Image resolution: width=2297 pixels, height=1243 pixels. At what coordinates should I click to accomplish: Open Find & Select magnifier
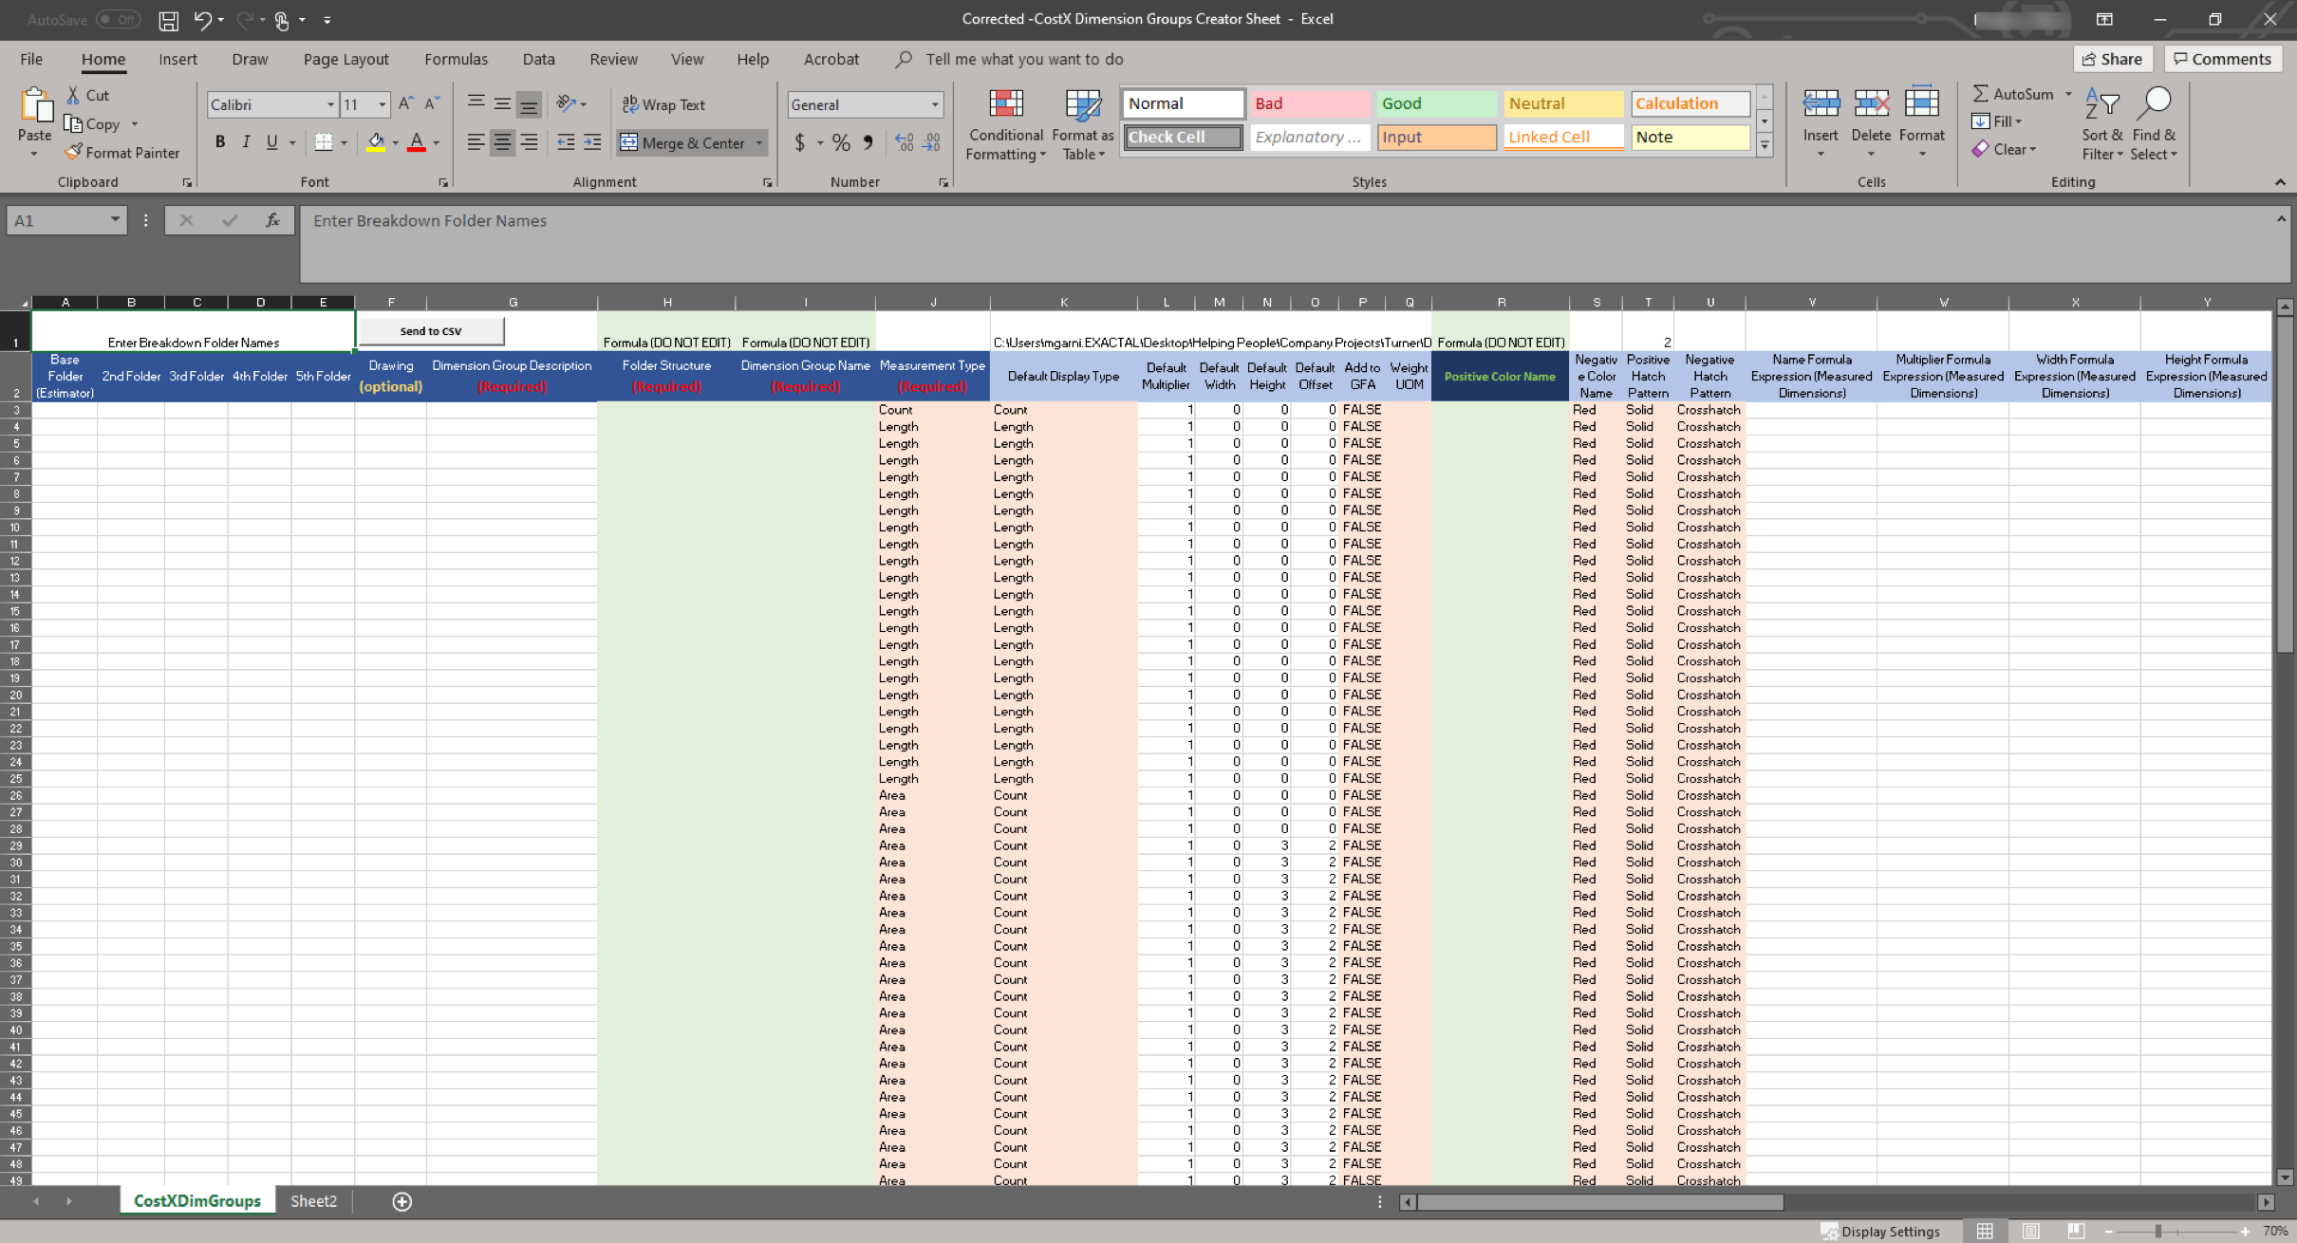pos(2154,104)
